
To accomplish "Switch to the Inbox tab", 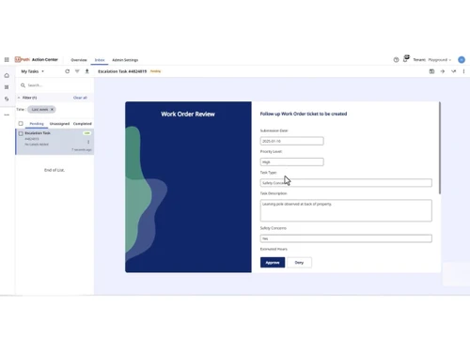I will click(100, 60).
